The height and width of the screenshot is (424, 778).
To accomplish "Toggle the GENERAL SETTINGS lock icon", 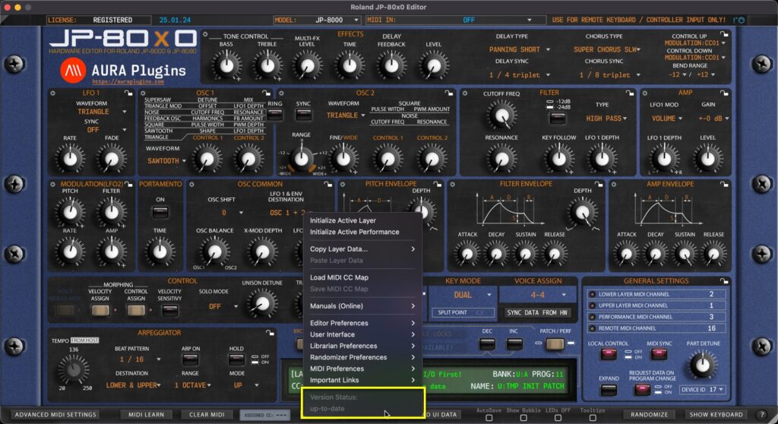I will [724, 281].
